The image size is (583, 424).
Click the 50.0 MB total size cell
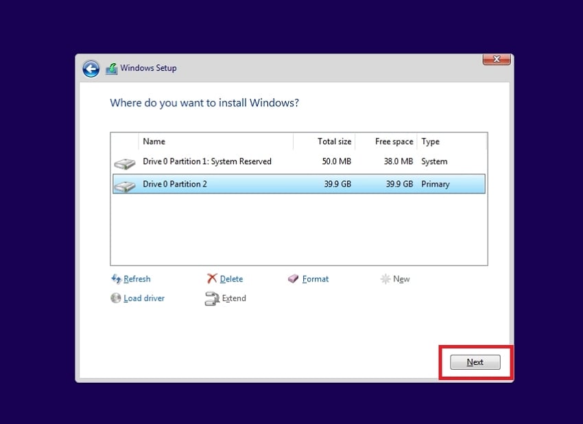pos(337,161)
